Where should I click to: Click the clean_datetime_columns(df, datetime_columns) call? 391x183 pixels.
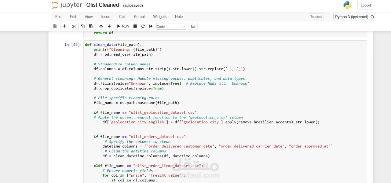click(x=162, y=156)
